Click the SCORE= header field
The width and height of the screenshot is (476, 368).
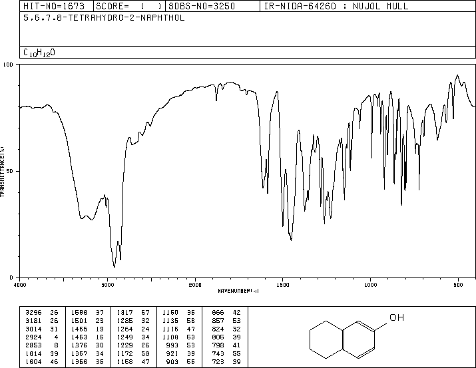(x=128, y=7)
